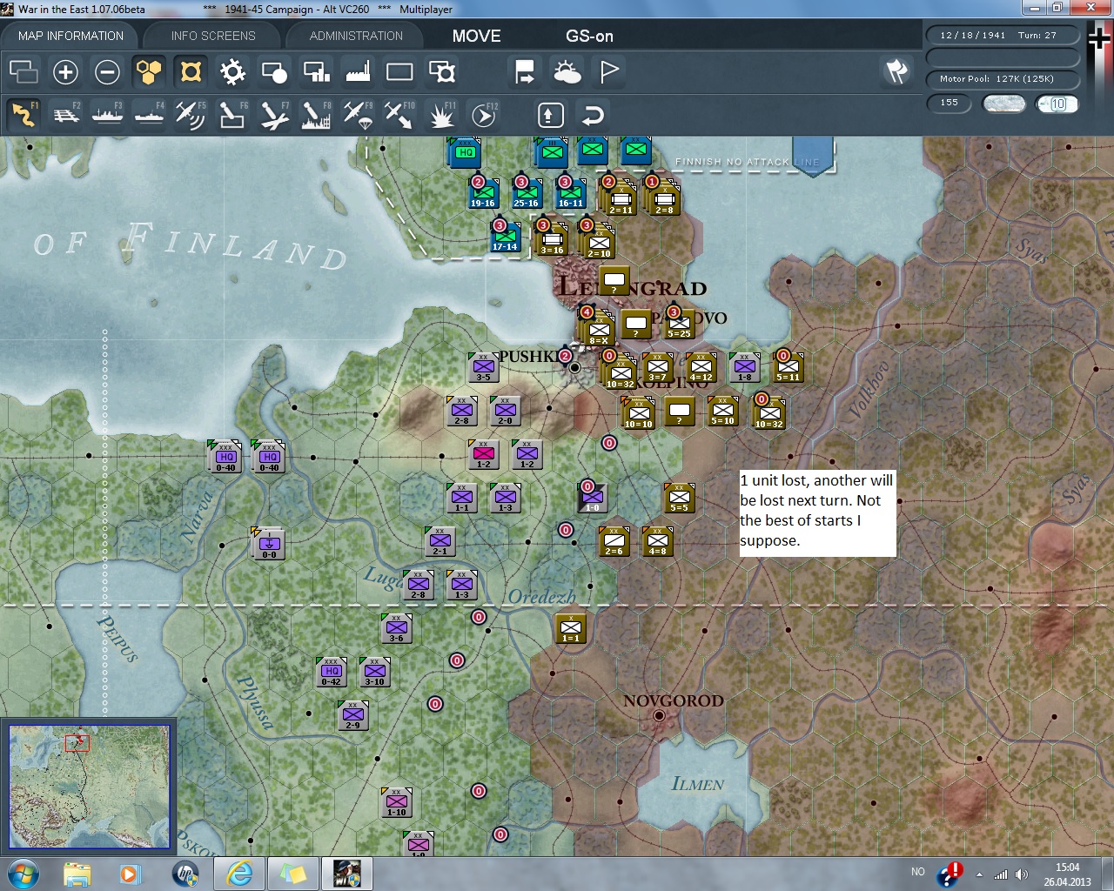Select the F3 naval transport mode
The width and height of the screenshot is (1114, 891).
pos(107,115)
